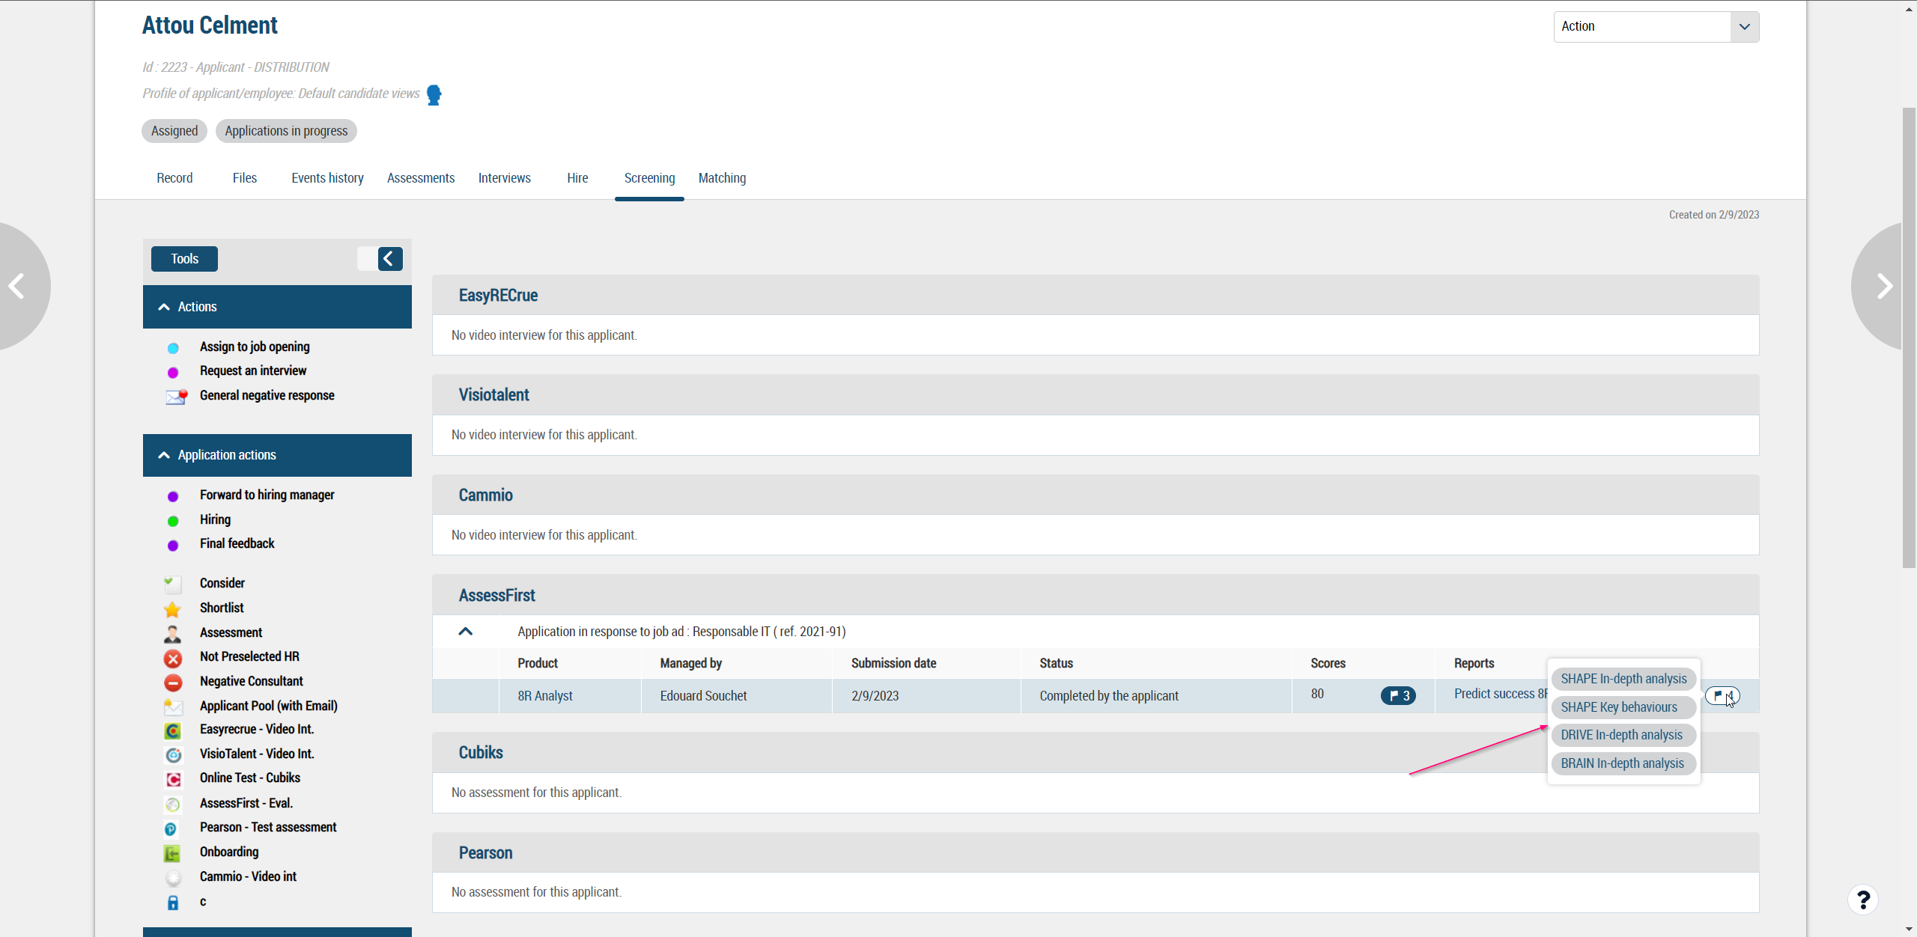The width and height of the screenshot is (1917, 937).
Task: Click the General negative response envelope icon
Action: pos(176,397)
